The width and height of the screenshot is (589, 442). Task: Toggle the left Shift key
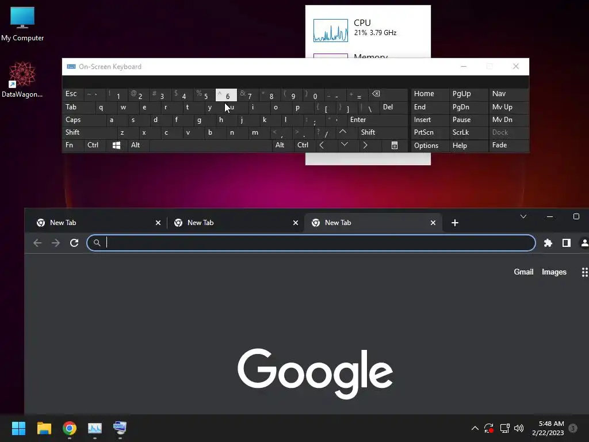pos(89,132)
